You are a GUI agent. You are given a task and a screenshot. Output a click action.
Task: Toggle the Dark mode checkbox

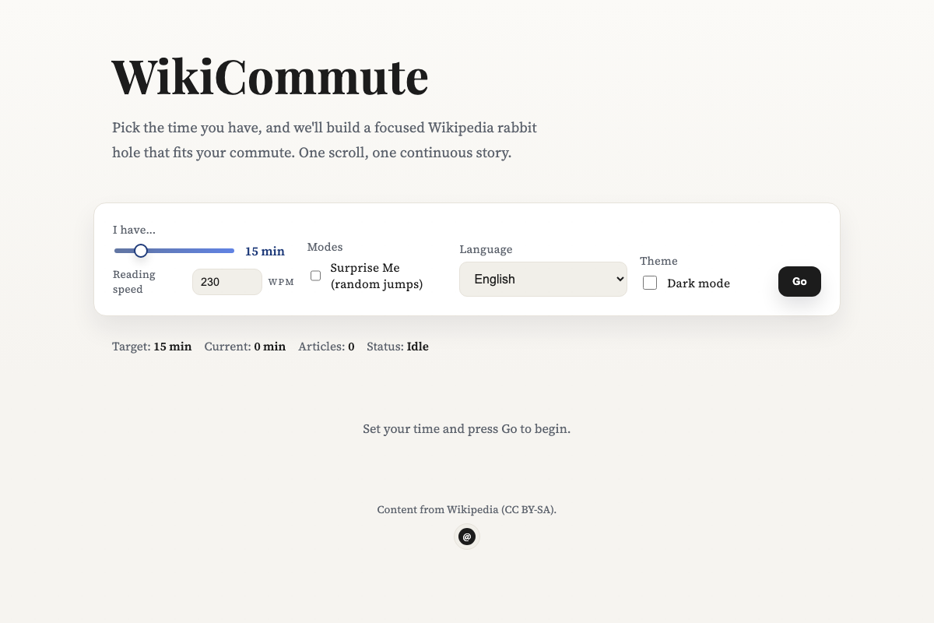pos(650,283)
